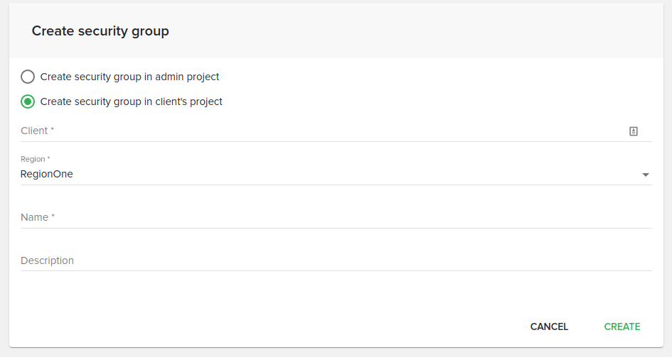Click the 'Name *' placeholder label
This screenshot has height=357, width=672.
[x=38, y=218]
